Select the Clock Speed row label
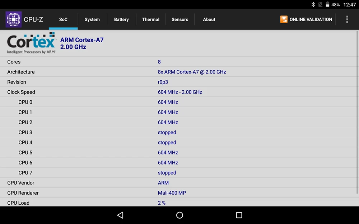 click(21, 92)
